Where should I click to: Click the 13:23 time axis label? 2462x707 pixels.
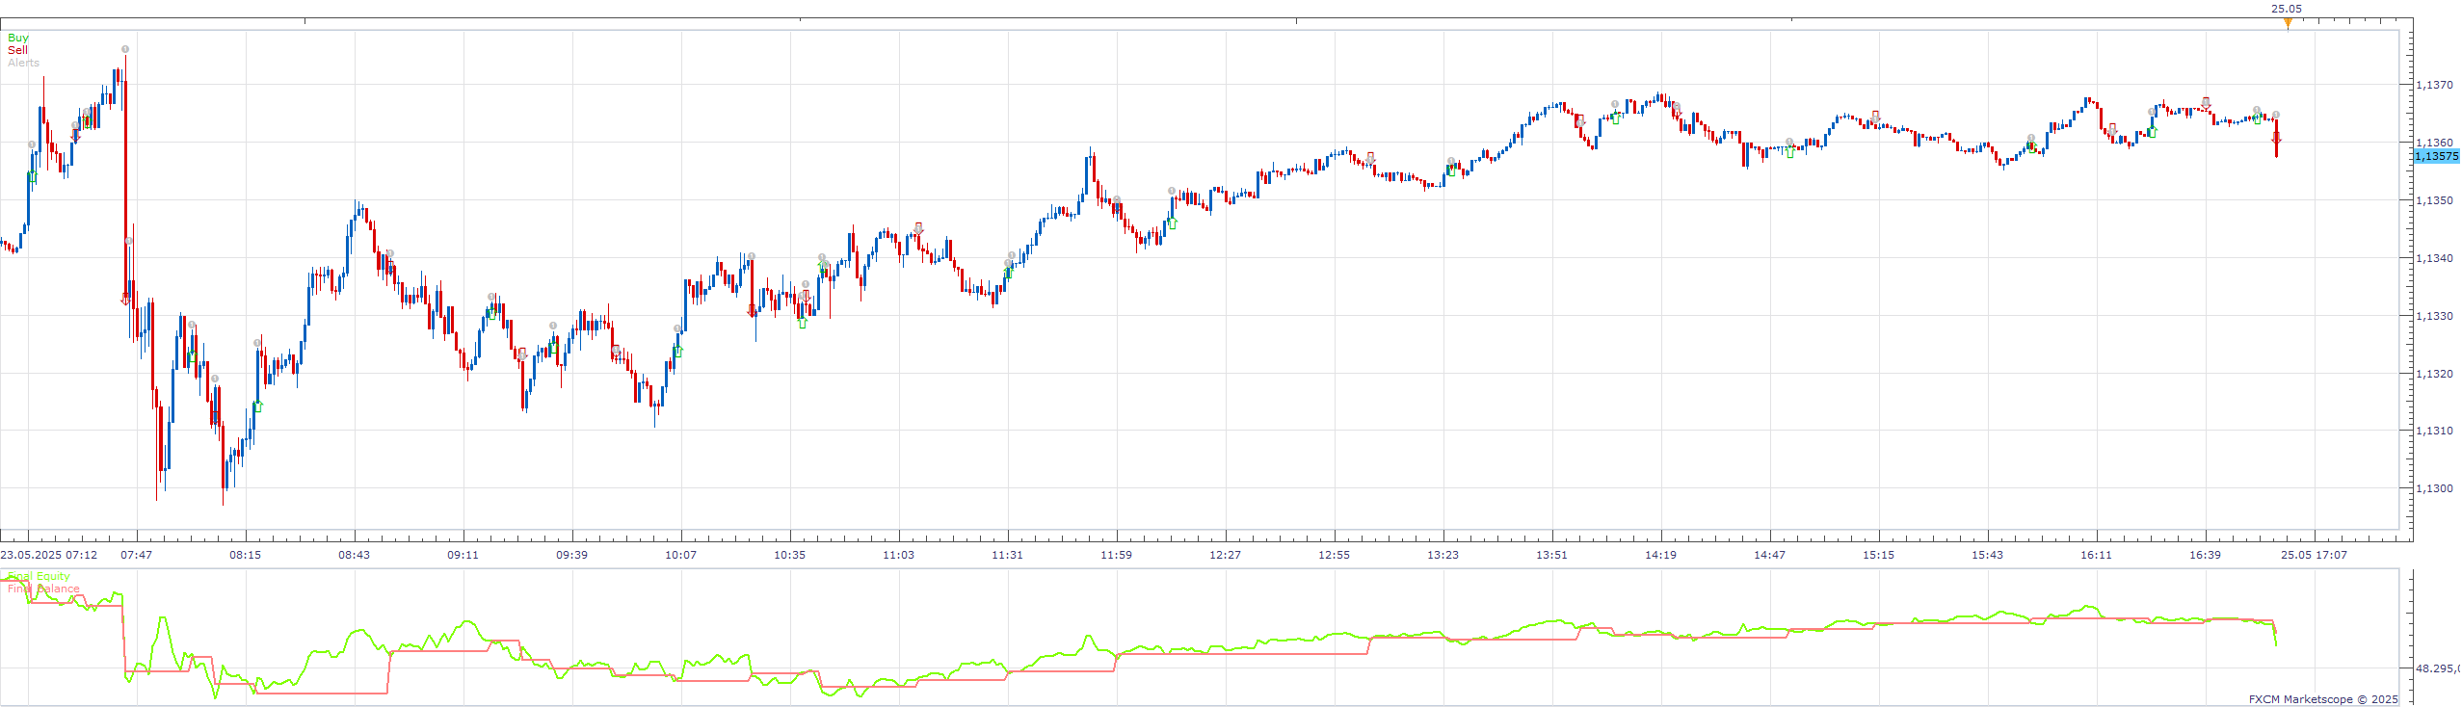point(1443,555)
